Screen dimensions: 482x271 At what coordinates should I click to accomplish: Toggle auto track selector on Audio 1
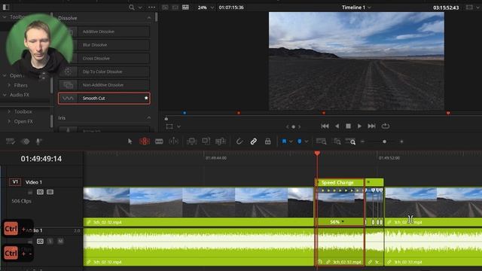point(40,241)
